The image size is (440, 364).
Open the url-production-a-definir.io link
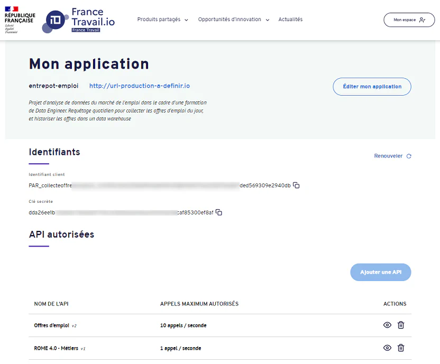tap(140, 86)
